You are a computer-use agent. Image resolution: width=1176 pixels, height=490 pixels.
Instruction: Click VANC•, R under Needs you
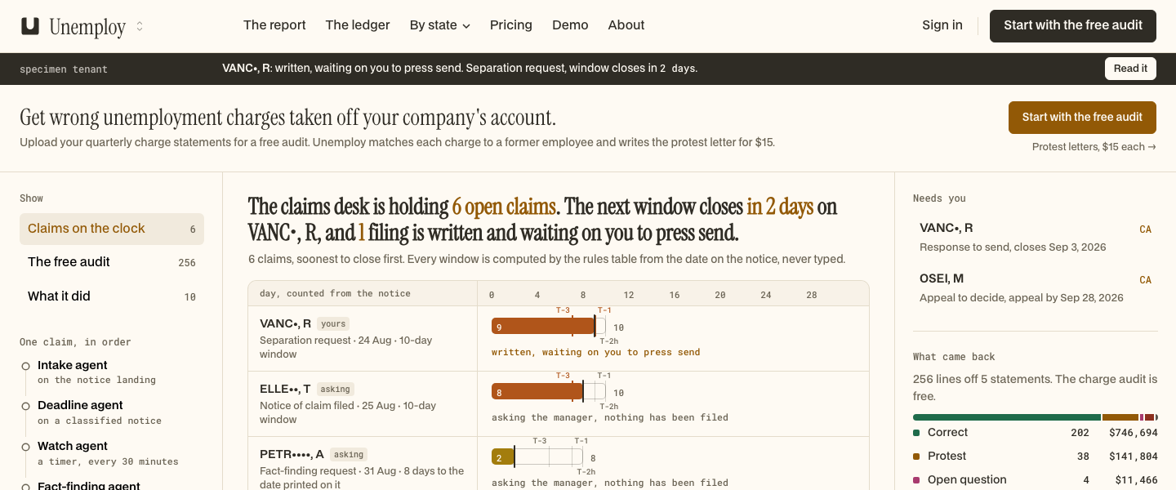[1035, 237]
